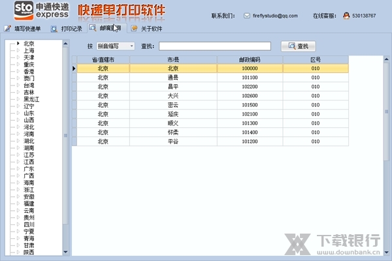Select 吉林 in the province tree

[29, 93]
